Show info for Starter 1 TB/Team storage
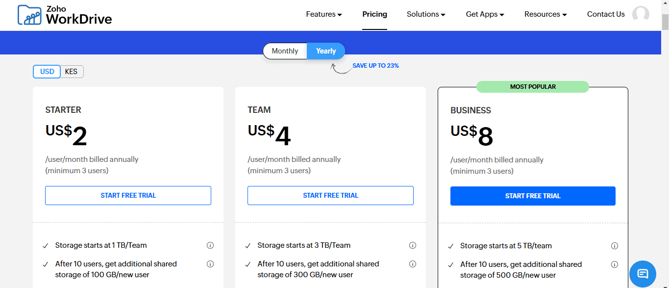669x288 pixels. [210, 245]
